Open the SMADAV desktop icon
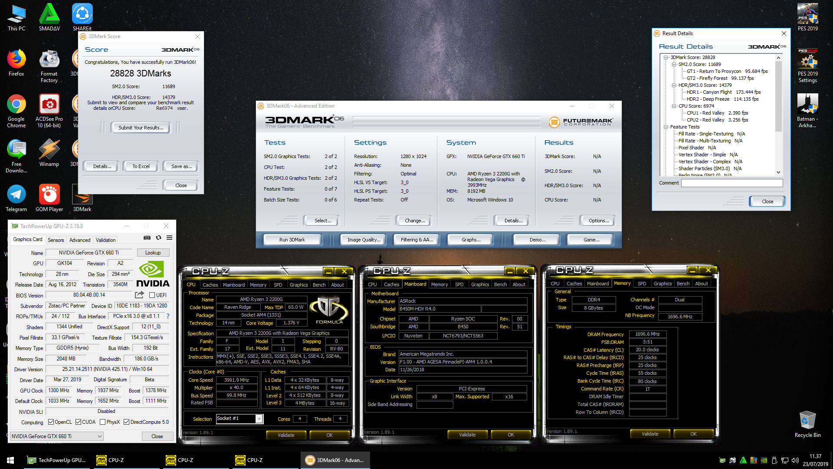833x469 pixels. tap(49, 17)
